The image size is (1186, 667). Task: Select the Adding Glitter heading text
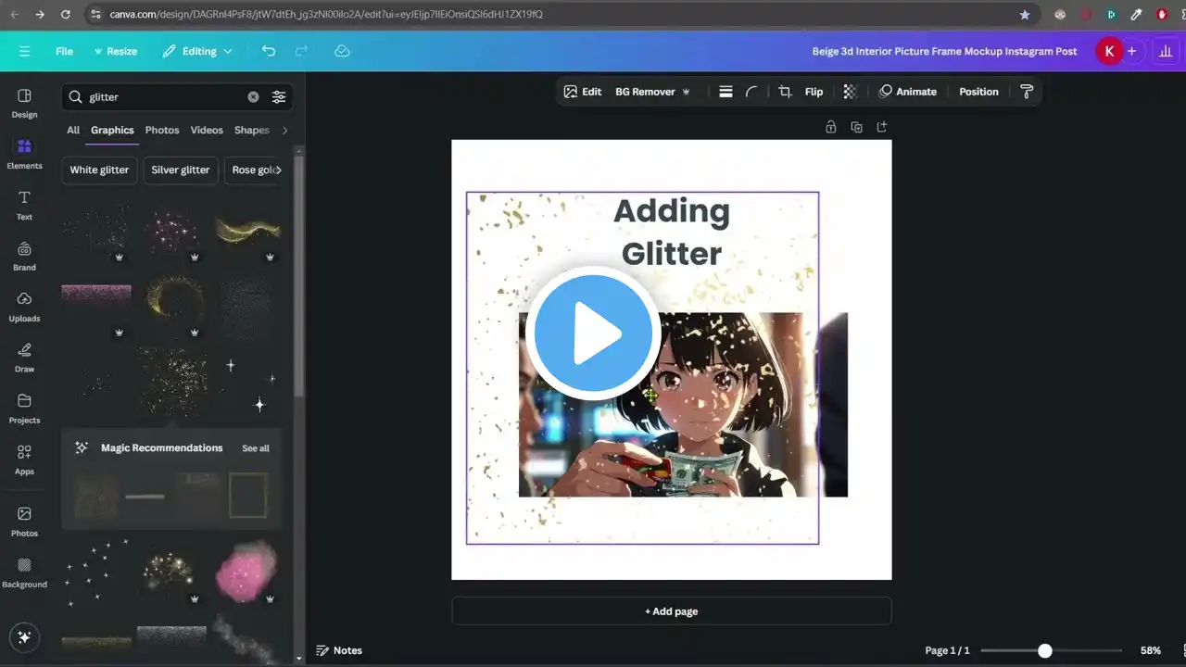(x=672, y=232)
